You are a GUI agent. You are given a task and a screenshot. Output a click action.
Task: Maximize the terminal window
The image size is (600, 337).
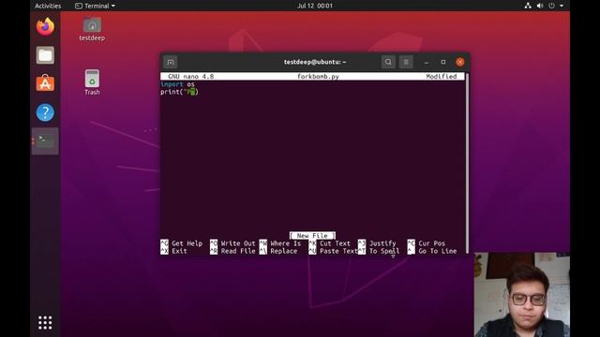[x=443, y=62]
